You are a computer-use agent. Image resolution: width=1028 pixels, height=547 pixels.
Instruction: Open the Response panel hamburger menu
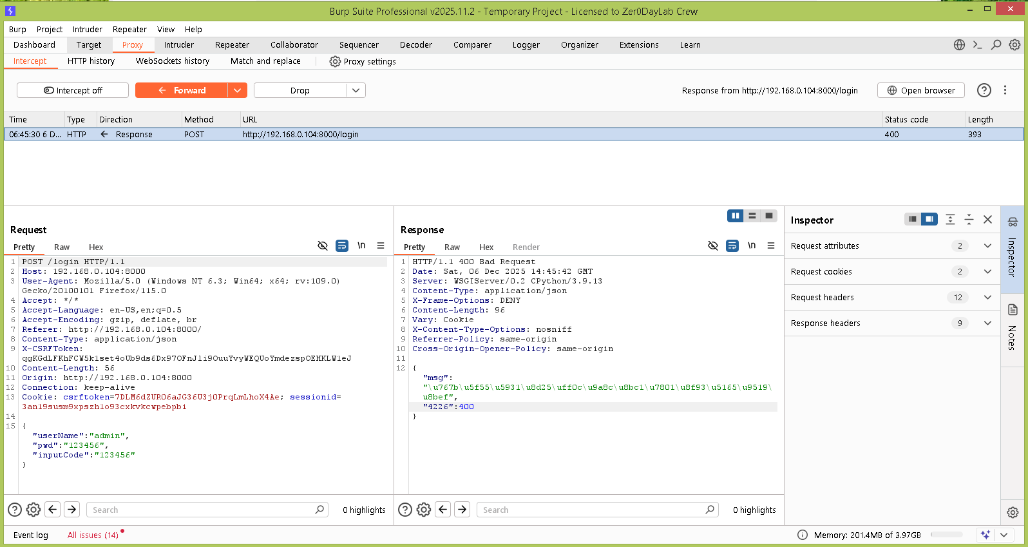[771, 245]
